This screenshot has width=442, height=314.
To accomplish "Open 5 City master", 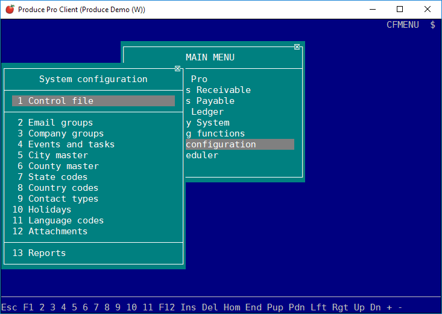I will [x=52, y=155].
